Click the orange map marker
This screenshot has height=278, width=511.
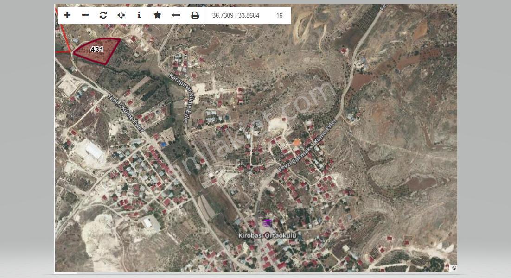pyautogui.click(x=297, y=142)
